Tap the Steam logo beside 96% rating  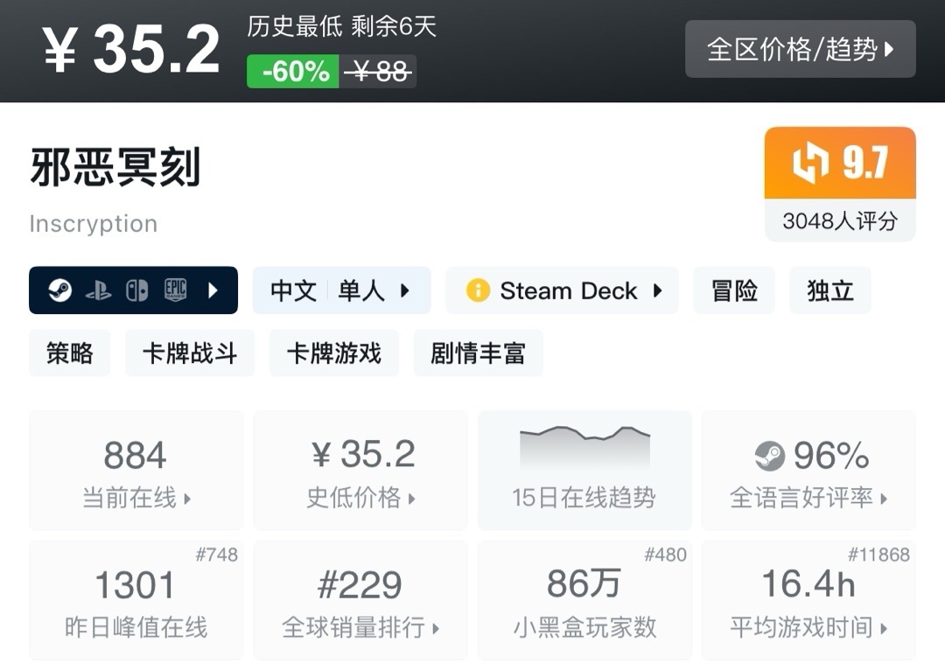[x=770, y=456]
